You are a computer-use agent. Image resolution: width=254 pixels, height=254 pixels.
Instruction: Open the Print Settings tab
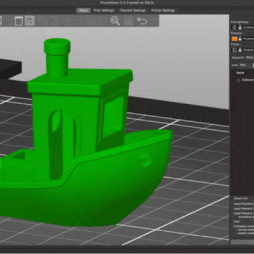point(104,11)
